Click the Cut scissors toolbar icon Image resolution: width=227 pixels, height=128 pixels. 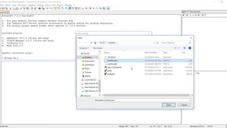click(x=21, y=9)
